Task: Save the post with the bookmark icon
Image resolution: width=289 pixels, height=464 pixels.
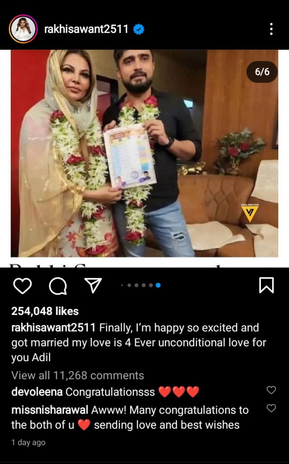Action: 266,285
